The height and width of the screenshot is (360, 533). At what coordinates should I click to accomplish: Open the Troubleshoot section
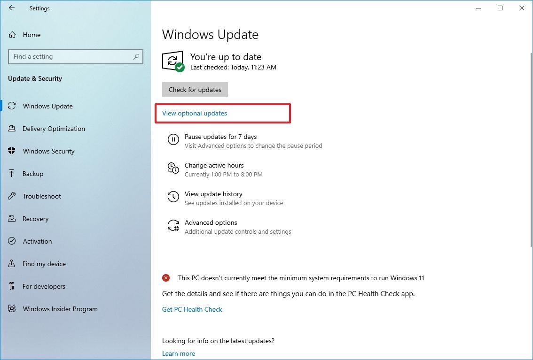42,196
